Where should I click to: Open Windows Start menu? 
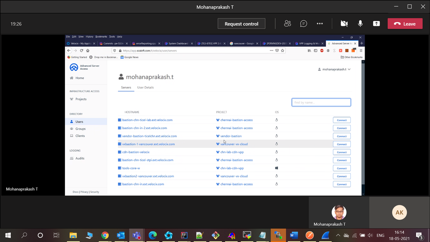click(x=8, y=235)
